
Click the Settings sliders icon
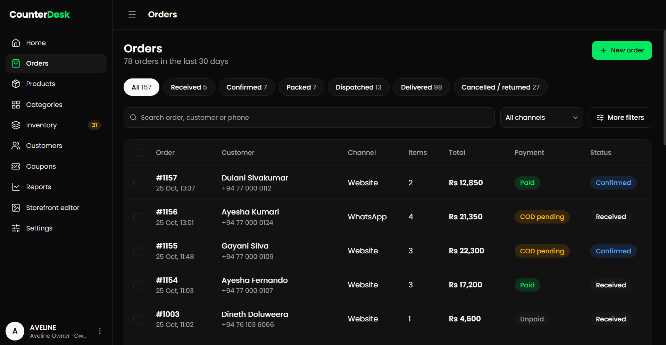(16, 228)
